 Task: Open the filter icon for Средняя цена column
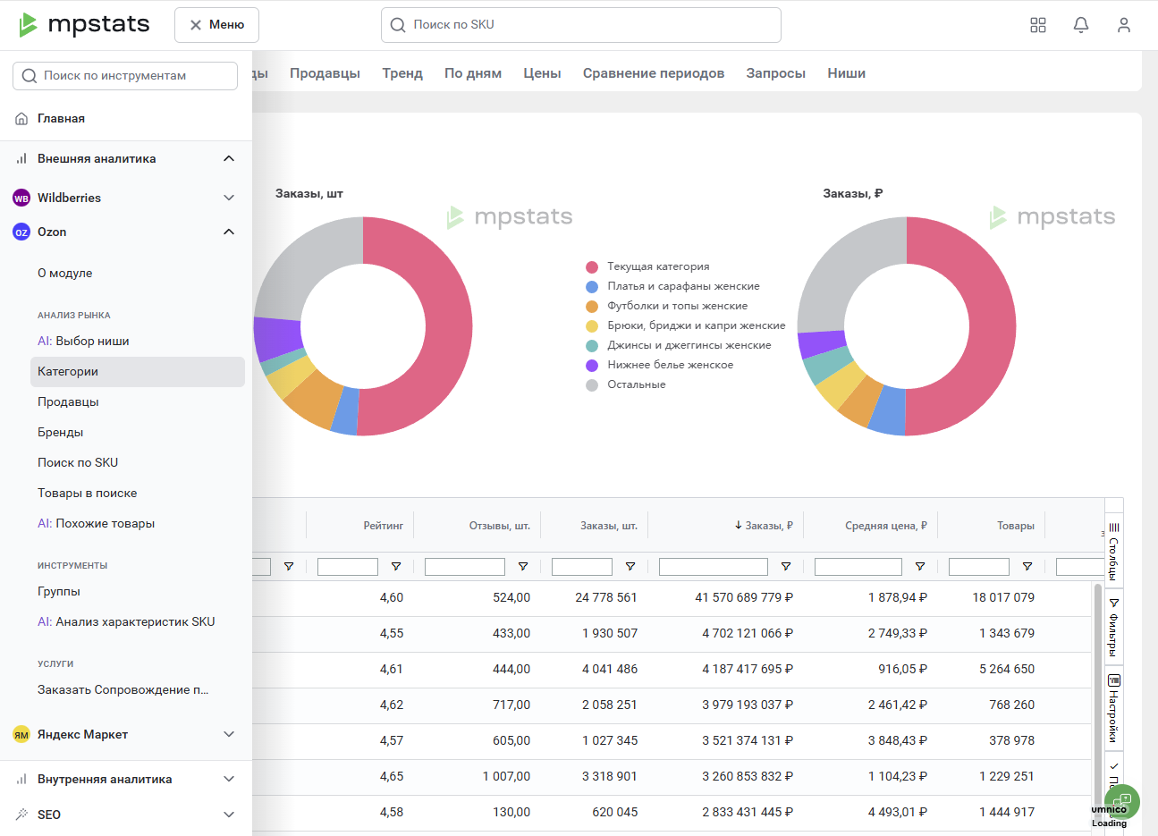click(x=920, y=566)
